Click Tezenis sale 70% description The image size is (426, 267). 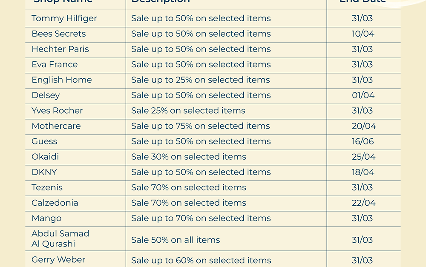pyautogui.click(x=189, y=187)
